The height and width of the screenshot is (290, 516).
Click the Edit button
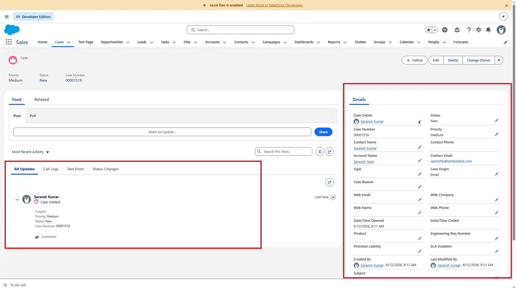[x=436, y=60]
